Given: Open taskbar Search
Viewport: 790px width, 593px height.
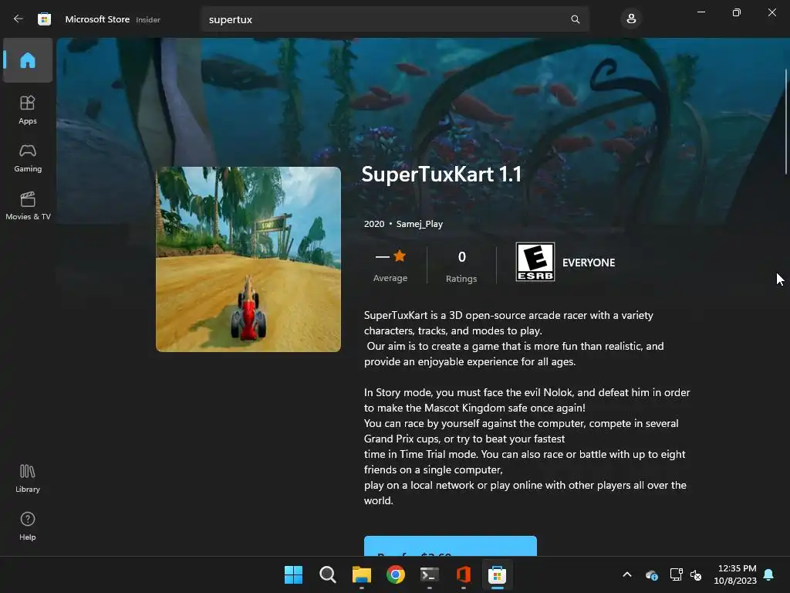Looking at the screenshot, I should [x=327, y=574].
